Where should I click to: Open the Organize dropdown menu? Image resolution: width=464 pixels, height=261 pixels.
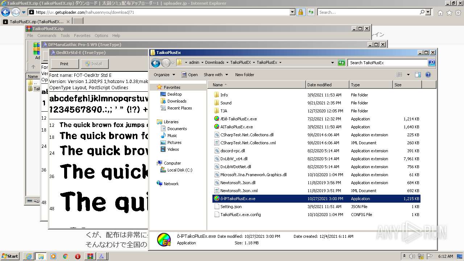[x=164, y=75]
